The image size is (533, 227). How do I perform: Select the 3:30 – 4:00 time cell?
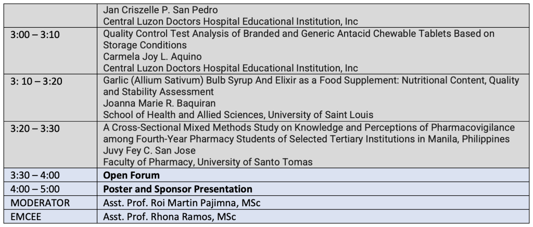50,175
